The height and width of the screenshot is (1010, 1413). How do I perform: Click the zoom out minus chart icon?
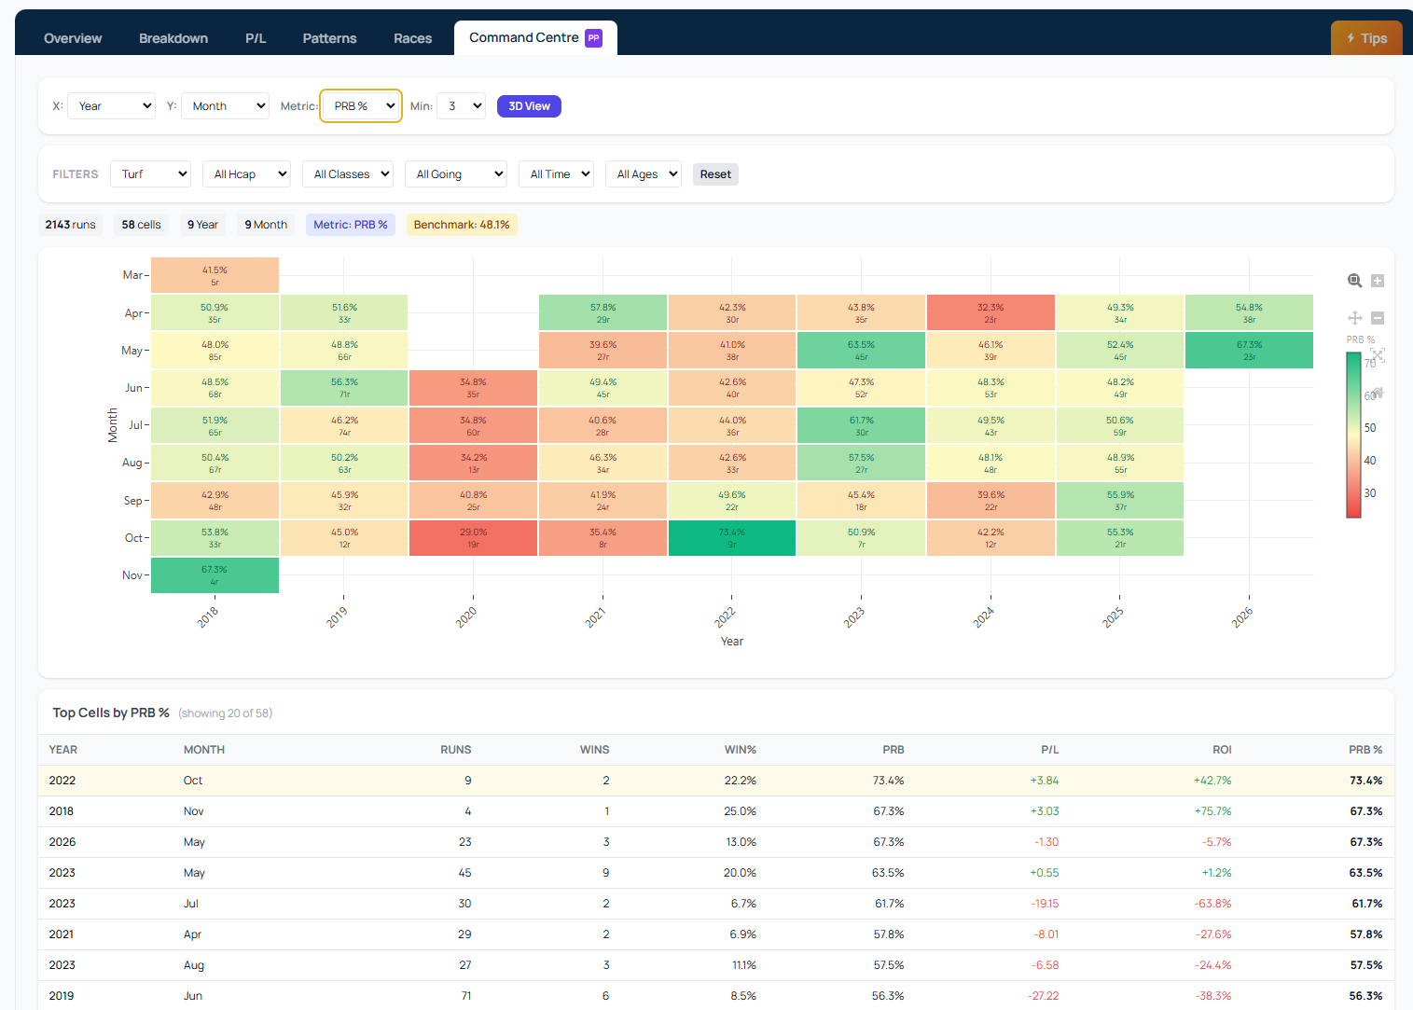(1378, 318)
